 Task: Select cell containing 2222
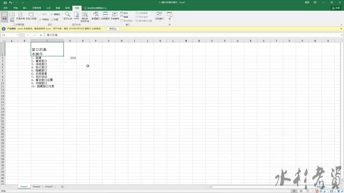(x=70, y=58)
